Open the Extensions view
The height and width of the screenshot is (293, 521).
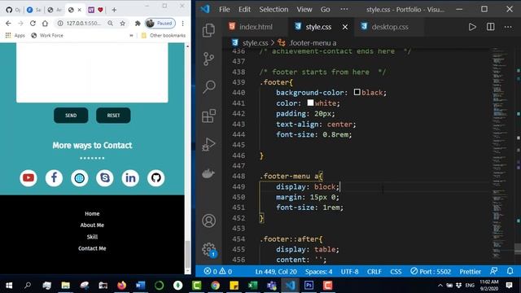click(208, 116)
